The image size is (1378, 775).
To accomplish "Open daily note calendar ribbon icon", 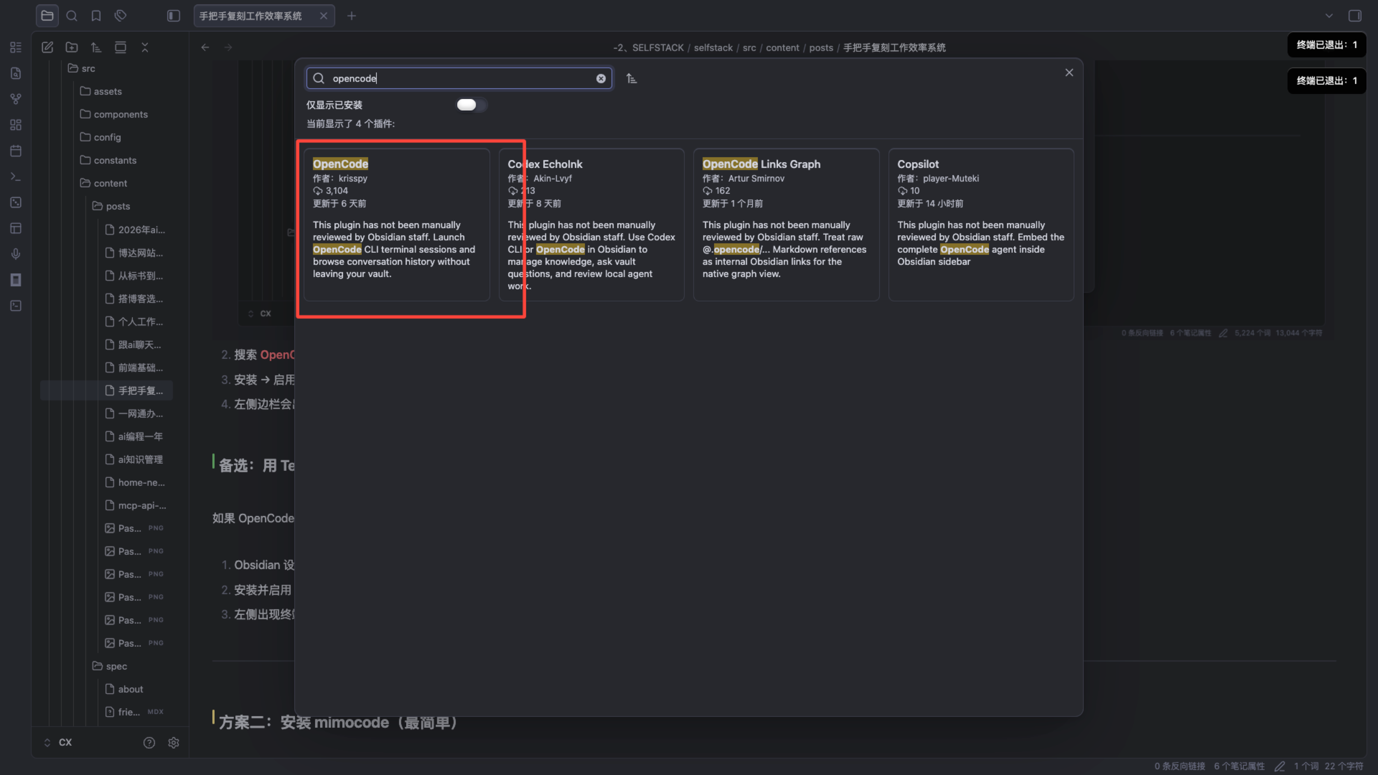I will (15, 151).
